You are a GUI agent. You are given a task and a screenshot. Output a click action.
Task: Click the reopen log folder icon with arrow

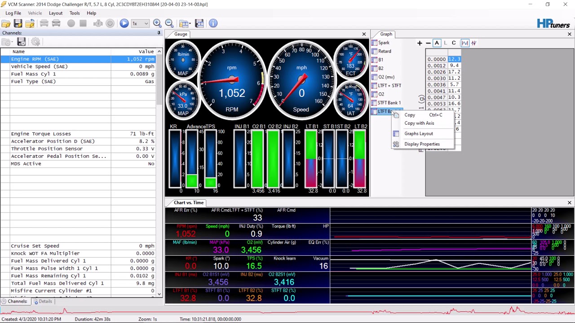click(x=30, y=23)
